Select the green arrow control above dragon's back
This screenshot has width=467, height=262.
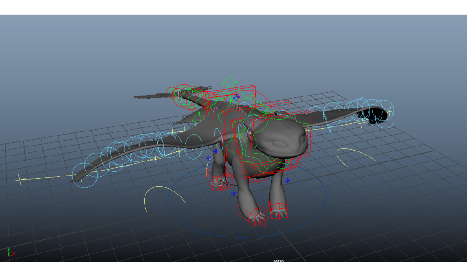tap(229, 82)
